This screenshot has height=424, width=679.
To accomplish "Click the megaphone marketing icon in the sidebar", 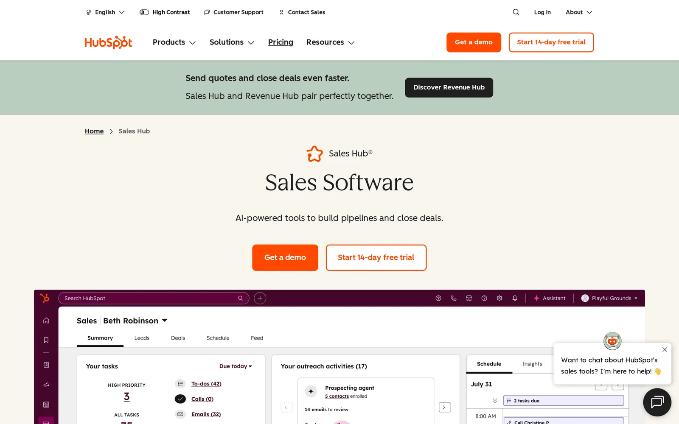I will click(x=46, y=385).
